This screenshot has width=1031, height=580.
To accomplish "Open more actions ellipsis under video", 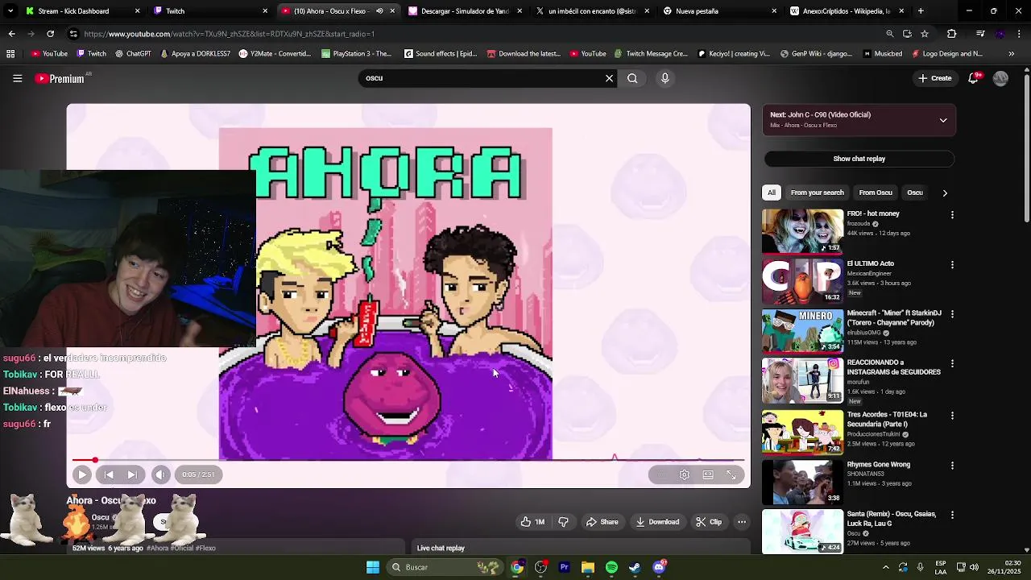I will pyautogui.click(x=742, y=522).
